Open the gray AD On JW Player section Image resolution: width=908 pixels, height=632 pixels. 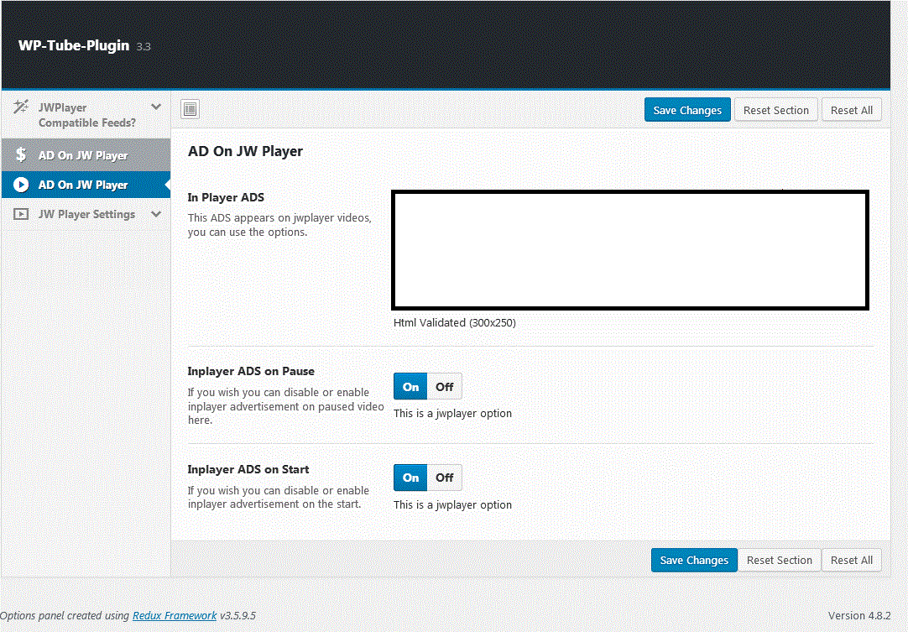pyautogui.click(x=86, y=154)
